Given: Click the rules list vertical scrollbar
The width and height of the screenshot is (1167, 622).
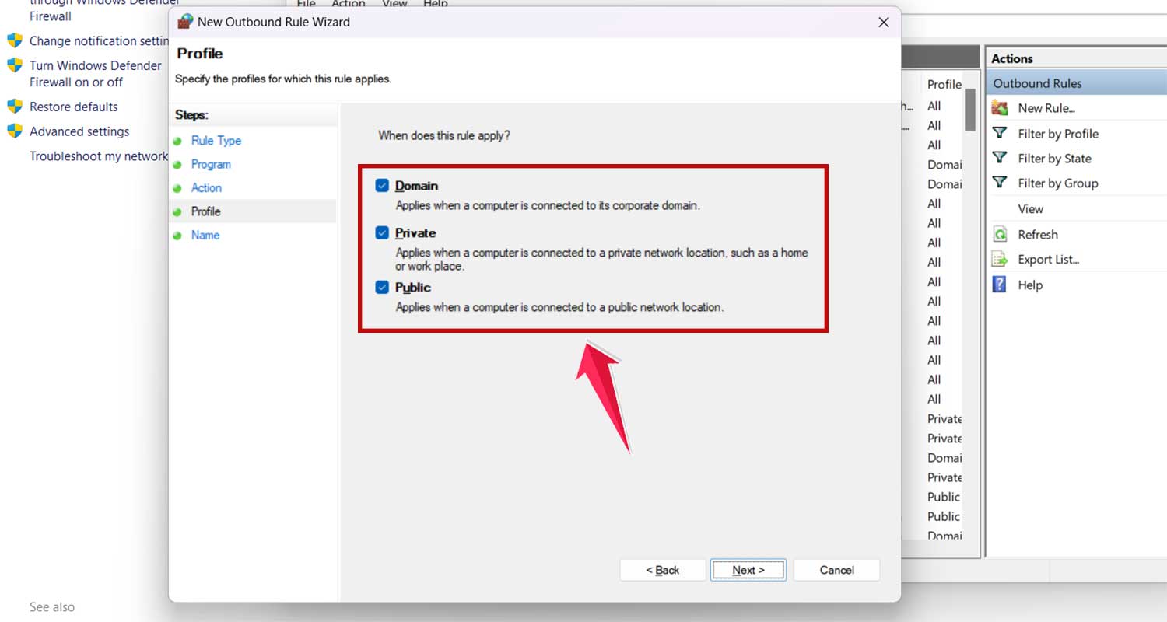Looking at the screenshot, I should tap(970, 110).
